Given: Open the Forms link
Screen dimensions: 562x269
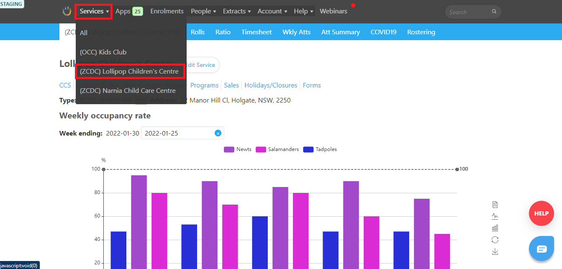Looking at the screenshot, I should coord(312,85).
